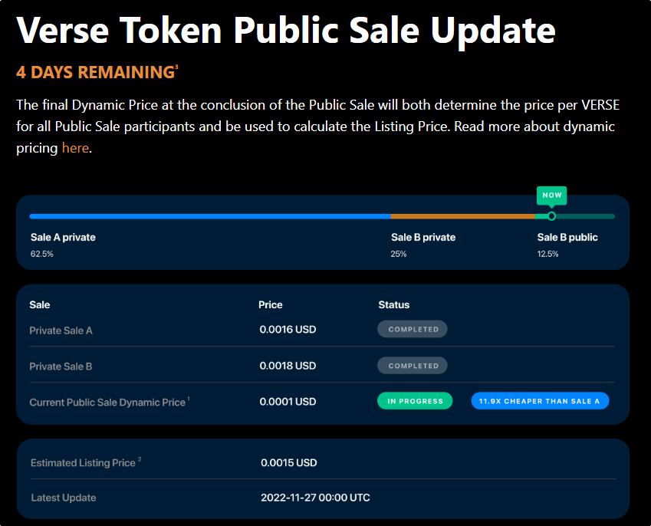651x526 pixels.
Task: Click the 0.0001 USD dynamic price value
Action: [x=288, y=402]
